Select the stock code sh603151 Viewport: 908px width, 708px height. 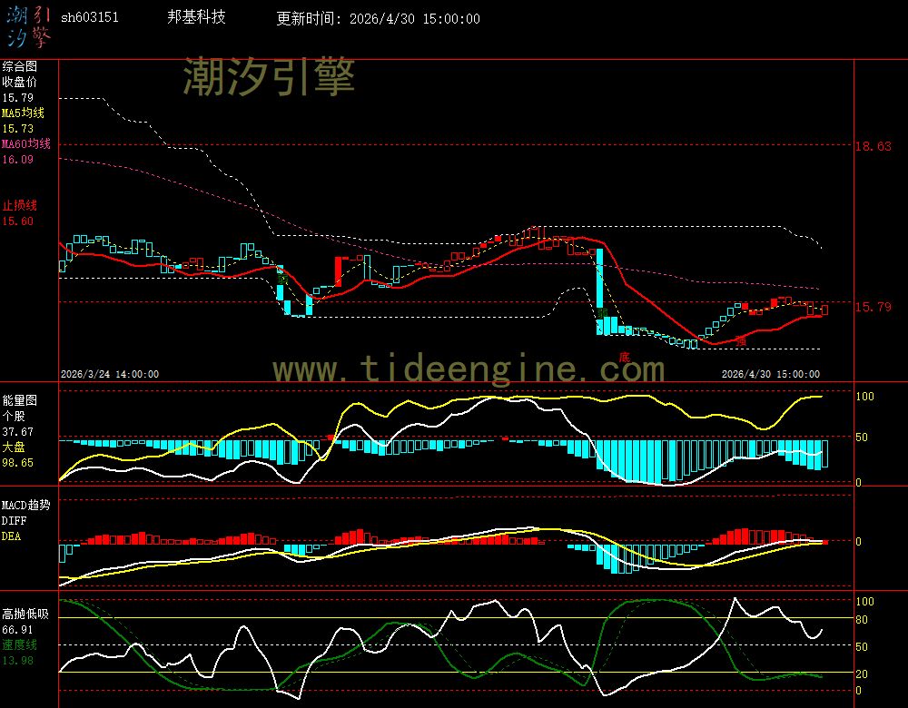[x=90, y=17]
